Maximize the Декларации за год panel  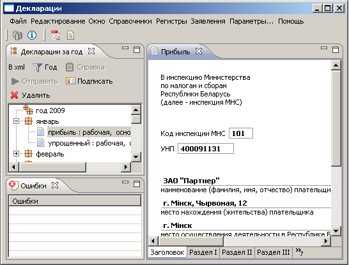pyautogui.click(x=137, y=50)
